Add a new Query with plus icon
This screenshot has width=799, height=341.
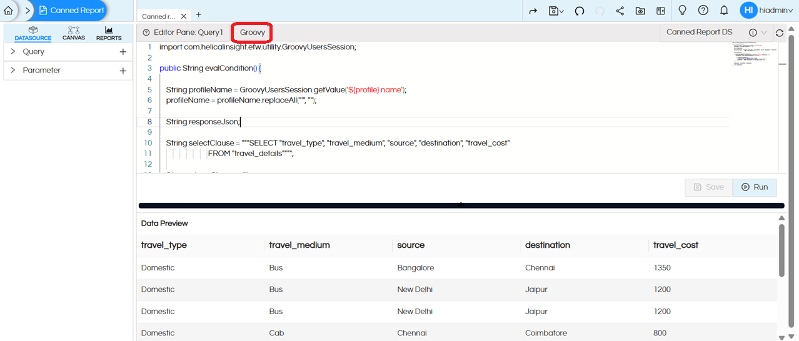click(x=123, y=52)
